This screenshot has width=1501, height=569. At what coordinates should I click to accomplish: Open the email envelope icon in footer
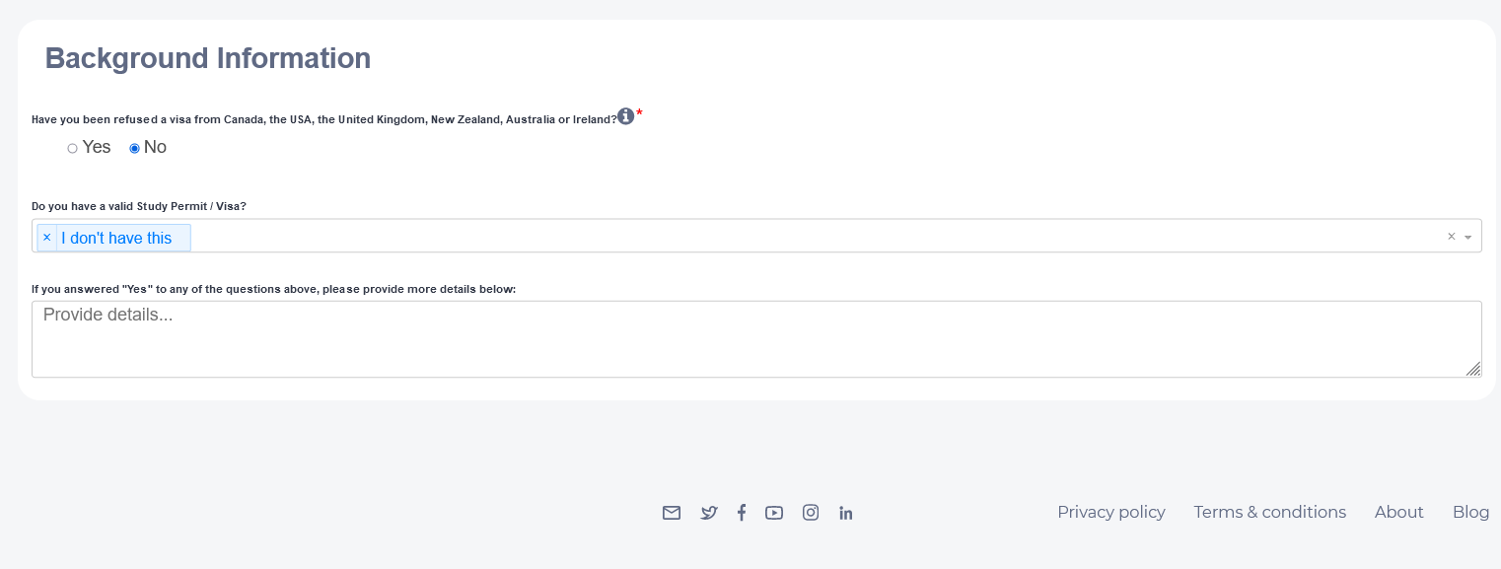pos(672,513)
